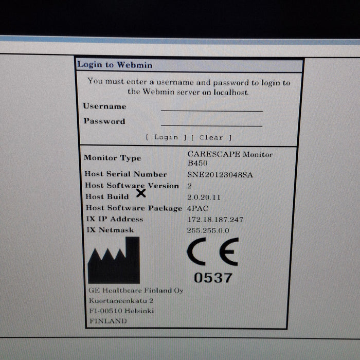Viewport: 360px width, 360px height.
Task: Click the Password input field
Action: click(211, 121)
